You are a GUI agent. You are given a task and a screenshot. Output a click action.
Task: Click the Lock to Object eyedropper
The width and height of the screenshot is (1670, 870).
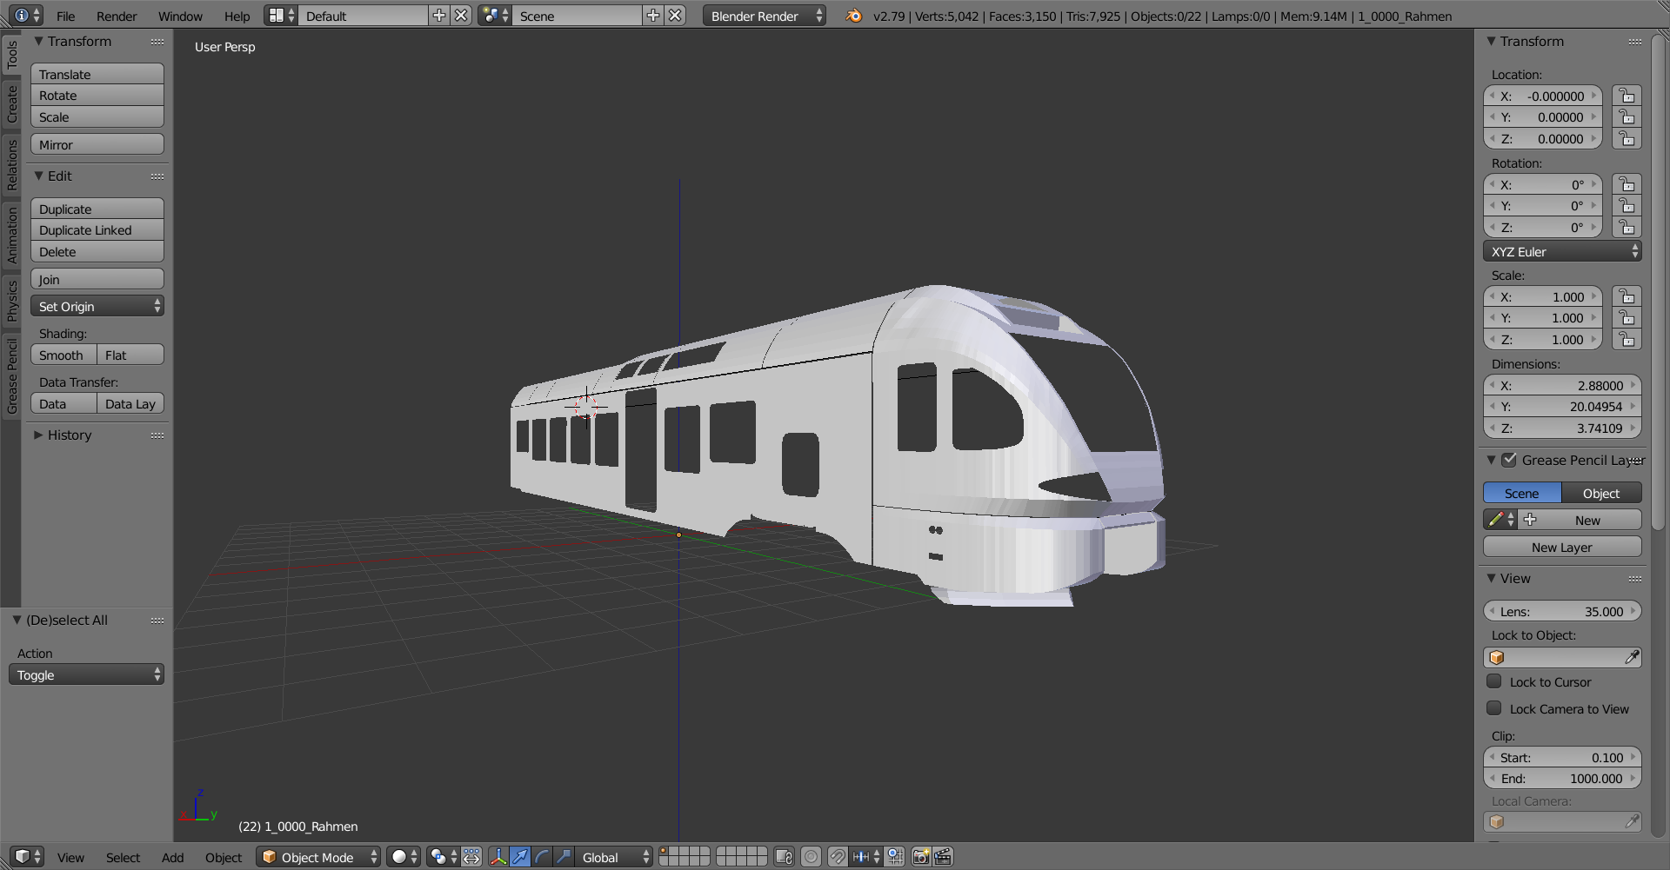pyautogui.click(x=1632, y=657)
